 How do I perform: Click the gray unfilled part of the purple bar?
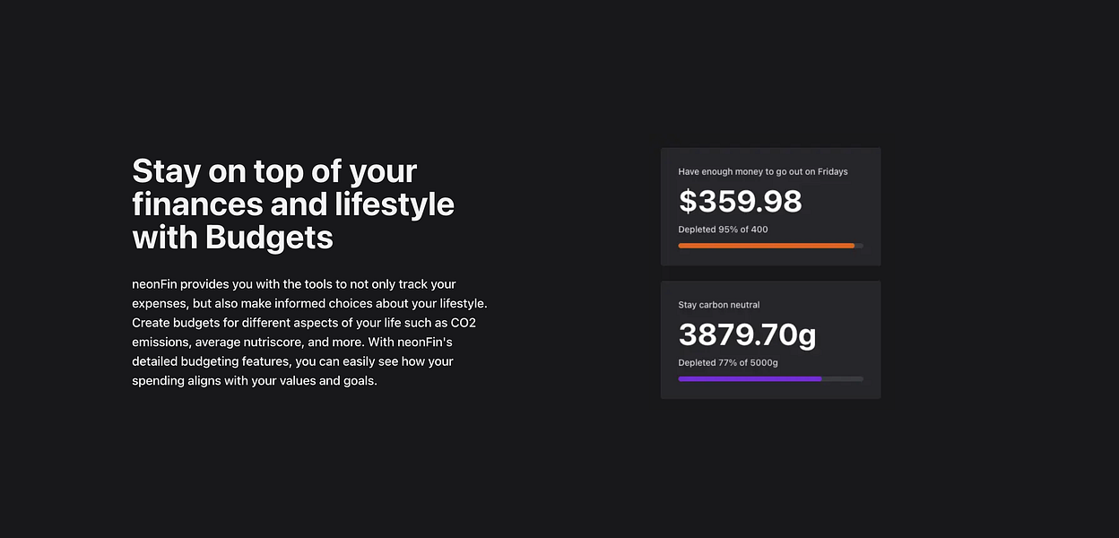pos(843,379)
